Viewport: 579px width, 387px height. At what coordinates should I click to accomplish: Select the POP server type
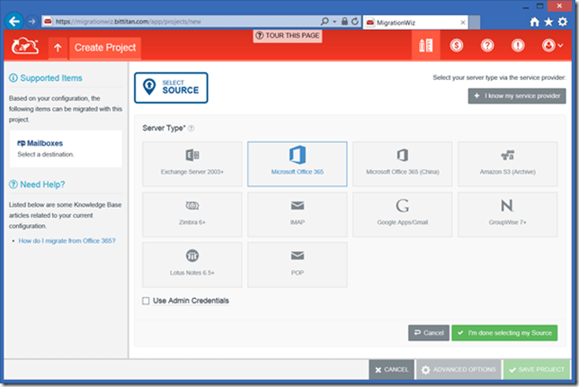[297, 264]
